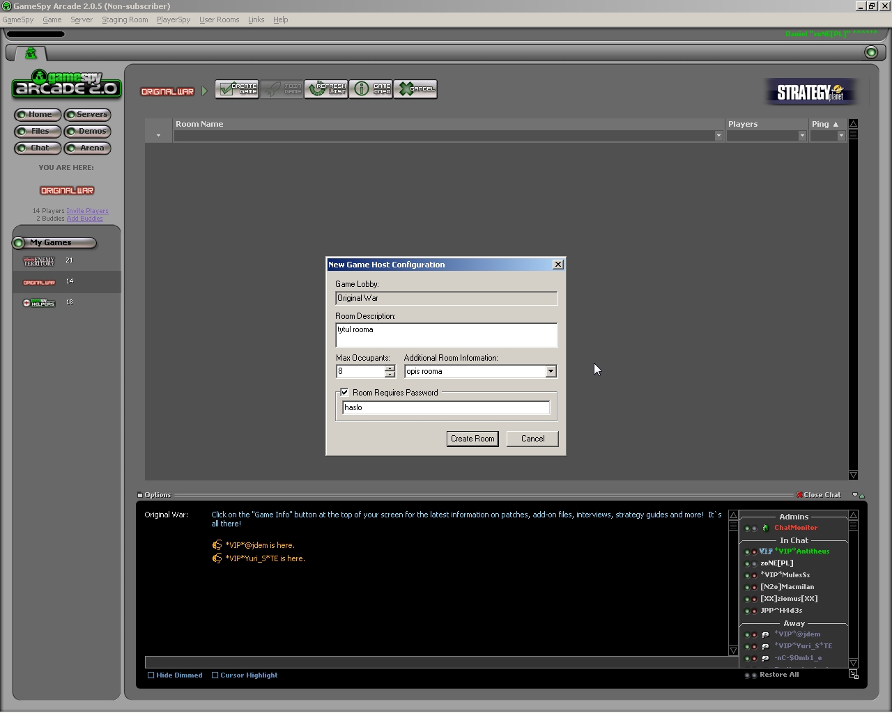Click the room list scrollbar down arrow

[853, 475]
